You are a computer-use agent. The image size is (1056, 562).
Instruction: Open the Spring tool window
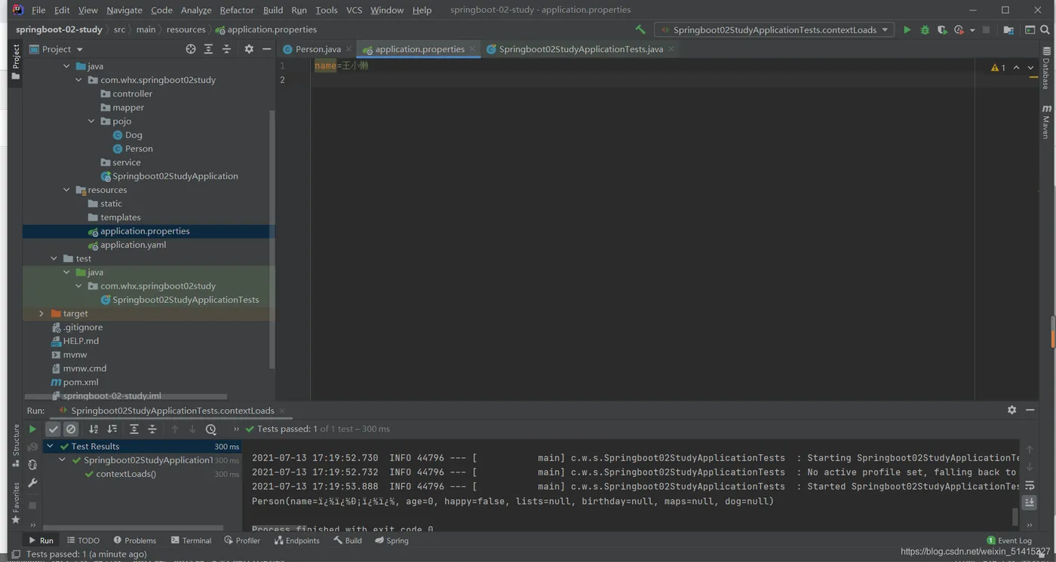pyautogui.click(x=391, y=540)
